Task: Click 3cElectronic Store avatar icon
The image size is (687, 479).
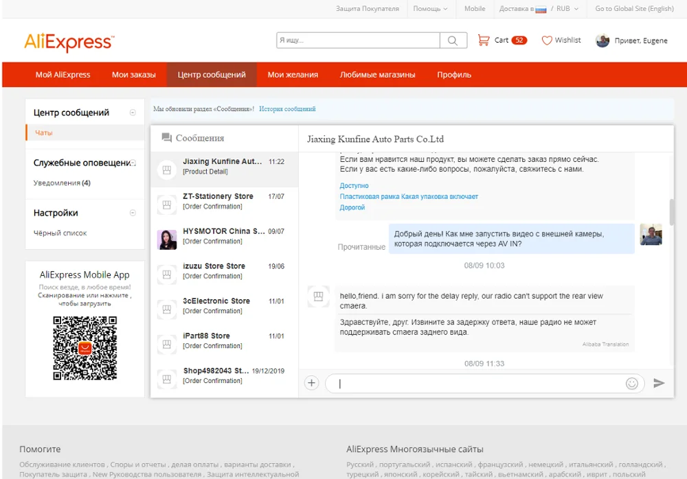Action: [167, 309]
